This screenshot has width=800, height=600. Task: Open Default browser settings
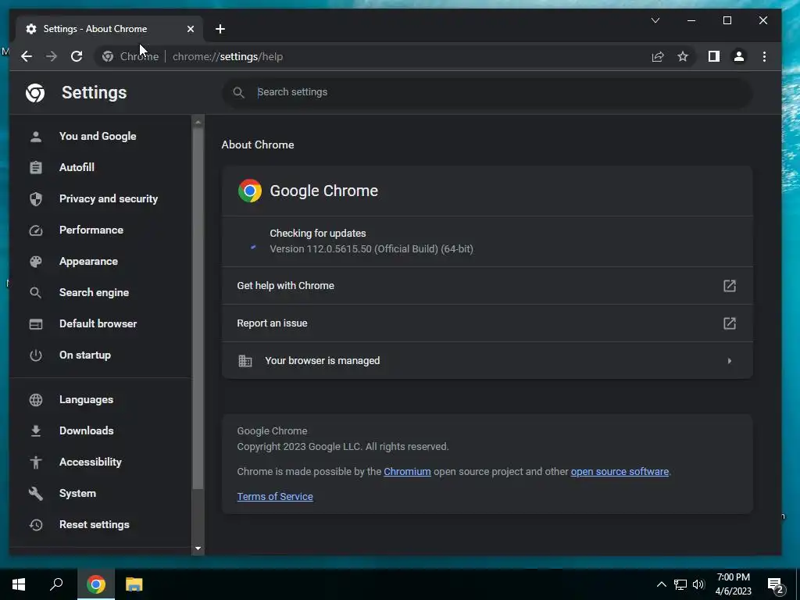coord(98,324)
